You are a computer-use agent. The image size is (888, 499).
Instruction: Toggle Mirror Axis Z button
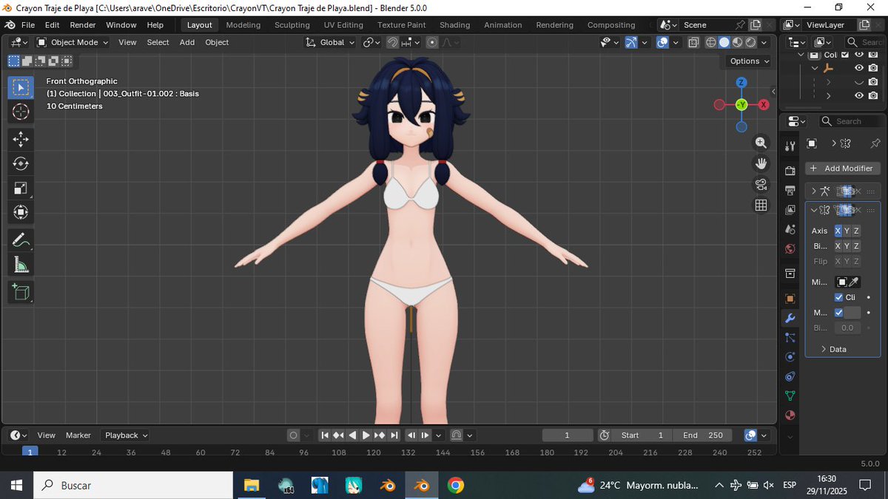tap(856, 231)
